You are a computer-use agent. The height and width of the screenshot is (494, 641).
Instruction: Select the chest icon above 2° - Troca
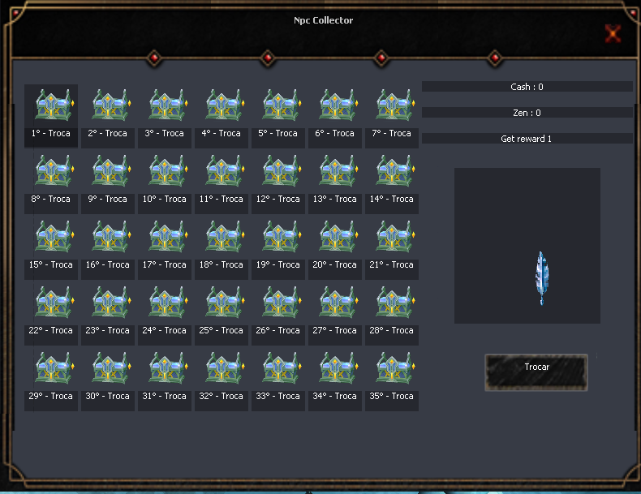111,105
